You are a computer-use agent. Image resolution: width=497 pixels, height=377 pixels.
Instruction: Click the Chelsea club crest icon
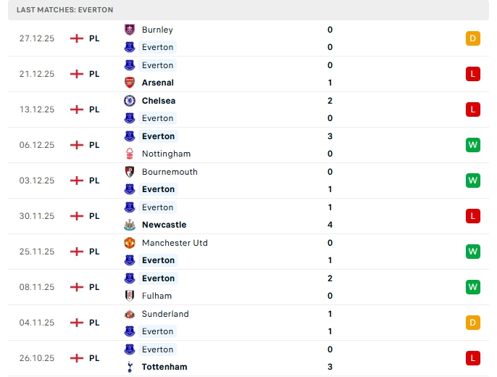(130, 101)
